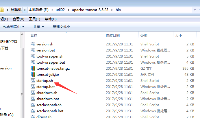The height and width of the screenshot is (118, 200).
Task: Click the GZ 文件 type cell
Action: 147,68
